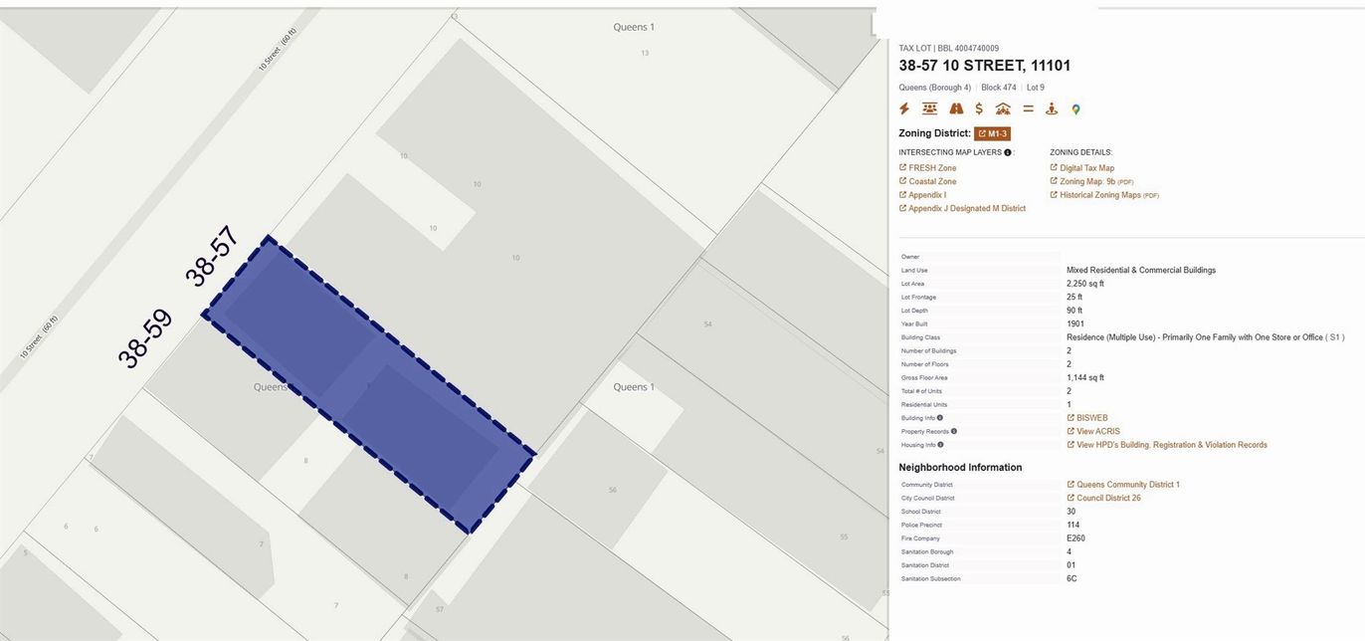Screen dimensions: 1365x641
Task: Click the dollar sign icon
Action: pos(980,109)
